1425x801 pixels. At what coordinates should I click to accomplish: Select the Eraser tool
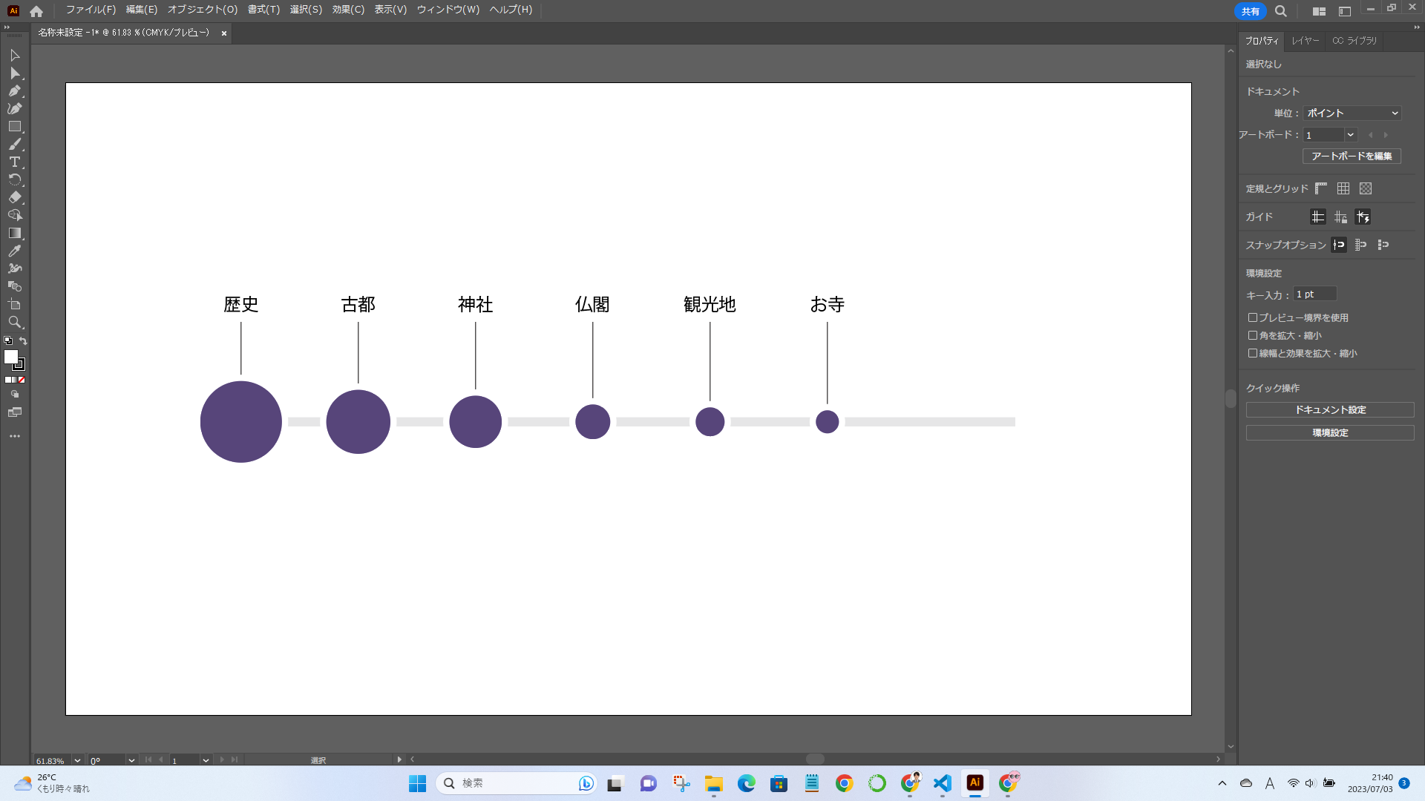tap(14, 197)
